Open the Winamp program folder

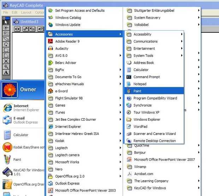click(162, 167)
